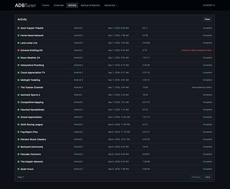Select the Midnight Yodeling channel name

[30, 80]
